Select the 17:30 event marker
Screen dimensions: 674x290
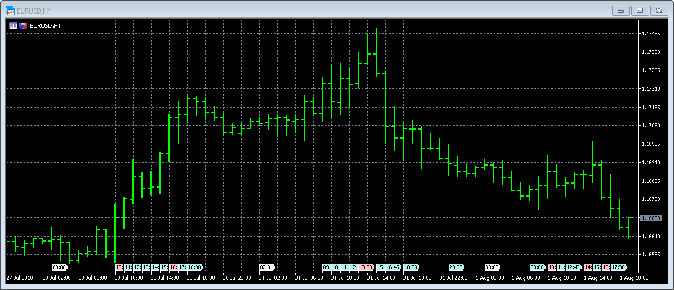(x=619, y=267)
